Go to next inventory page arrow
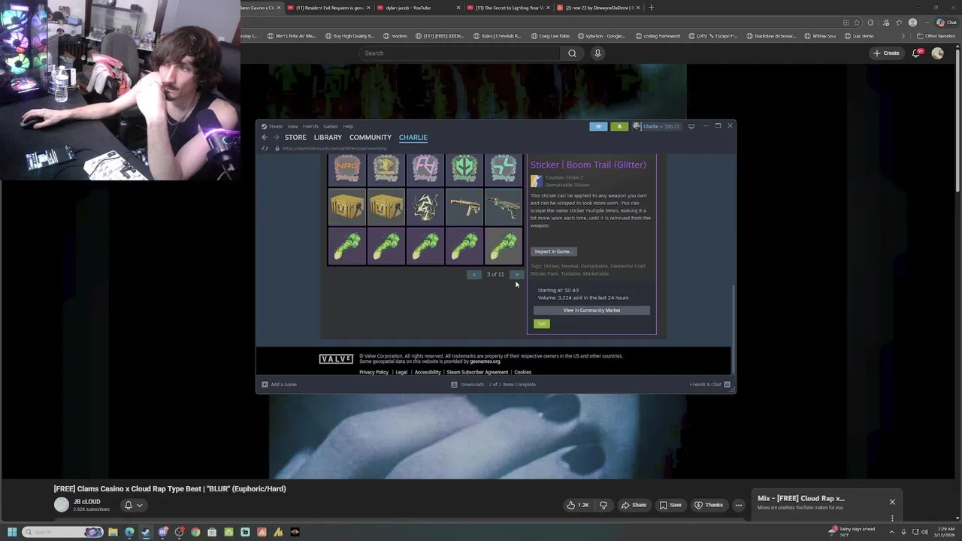962x541 pixels. pyautogui.click(x=516, y=274)
